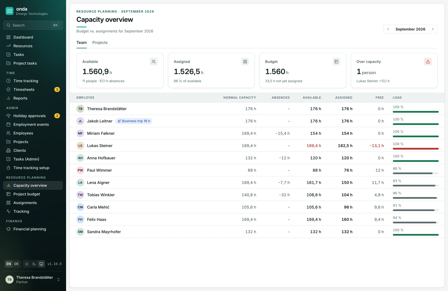Switch language to DE
This screenshot has height=291, width=448.
tap(17, 264)
